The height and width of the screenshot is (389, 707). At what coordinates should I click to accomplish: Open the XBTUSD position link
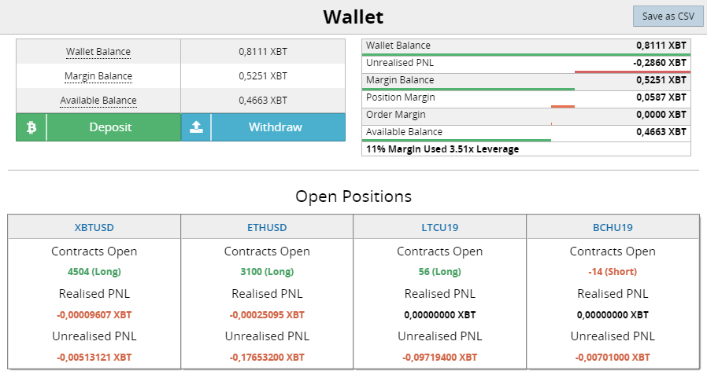(x=94, y=227)
